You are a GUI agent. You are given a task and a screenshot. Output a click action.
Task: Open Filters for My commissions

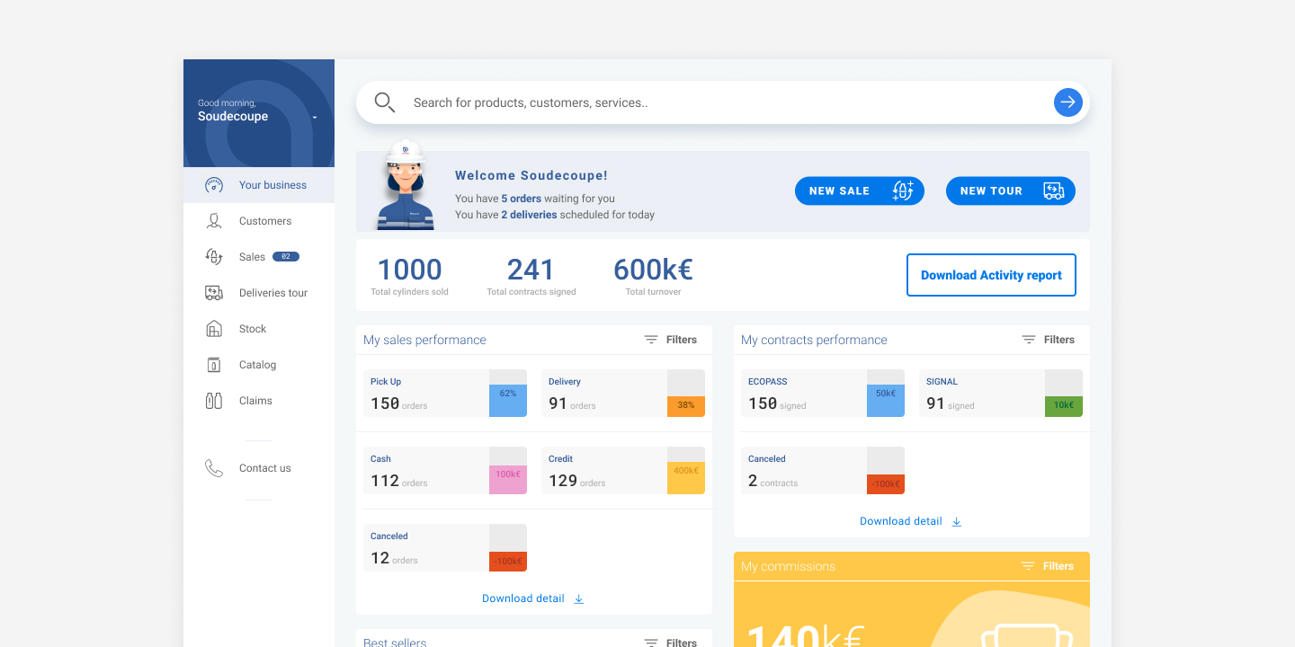pyautogui.click(x=1048, y=566)
